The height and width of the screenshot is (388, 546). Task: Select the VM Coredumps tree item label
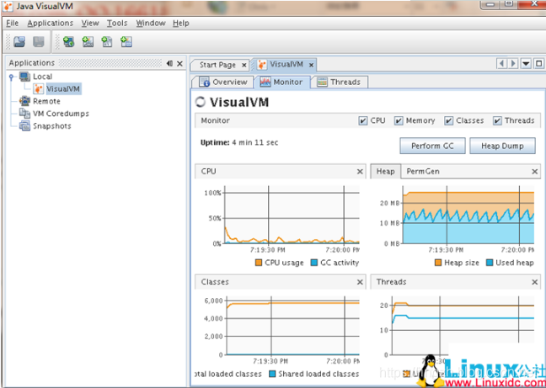tap(61, 114)
